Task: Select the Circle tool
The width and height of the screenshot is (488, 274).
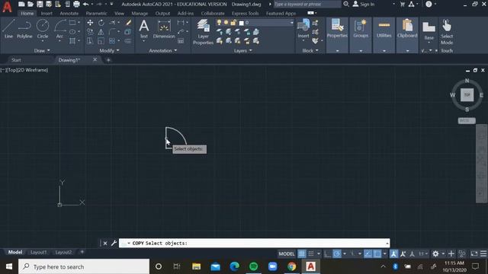Action: (x=43, y=29)
